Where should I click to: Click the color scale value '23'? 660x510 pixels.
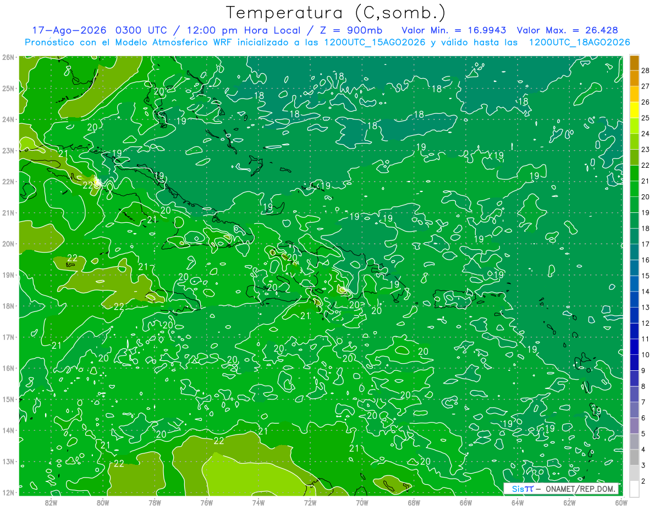pos(646,149)
